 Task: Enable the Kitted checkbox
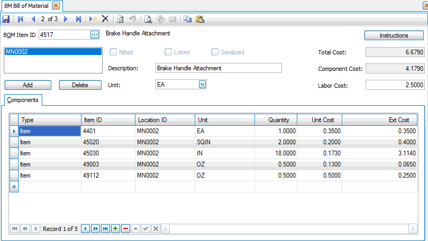[113, 52]
